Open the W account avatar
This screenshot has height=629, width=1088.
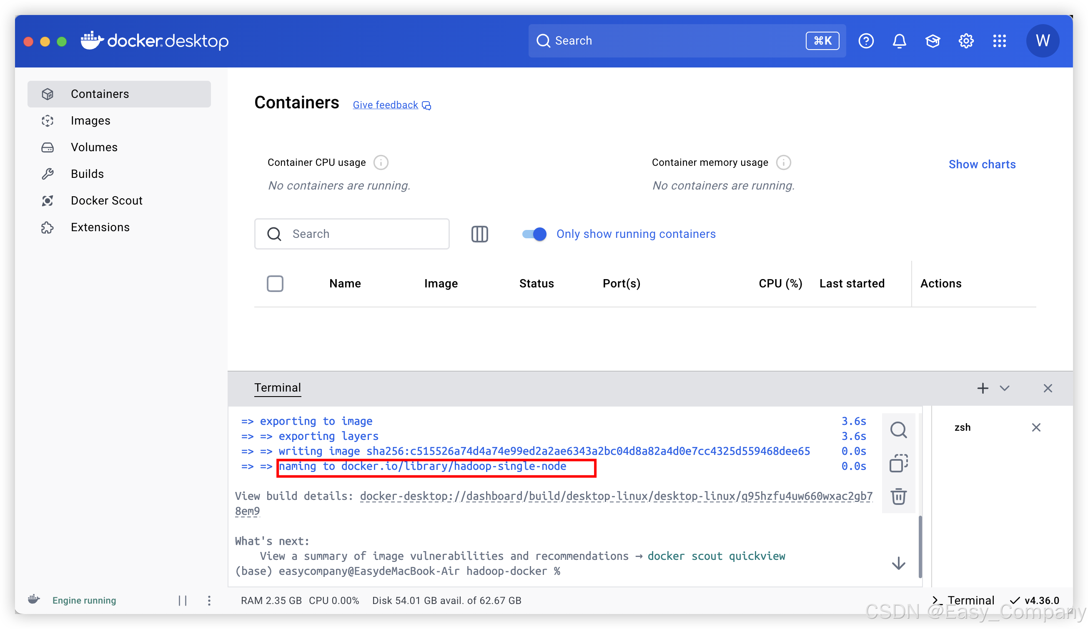pos(1042,41)
